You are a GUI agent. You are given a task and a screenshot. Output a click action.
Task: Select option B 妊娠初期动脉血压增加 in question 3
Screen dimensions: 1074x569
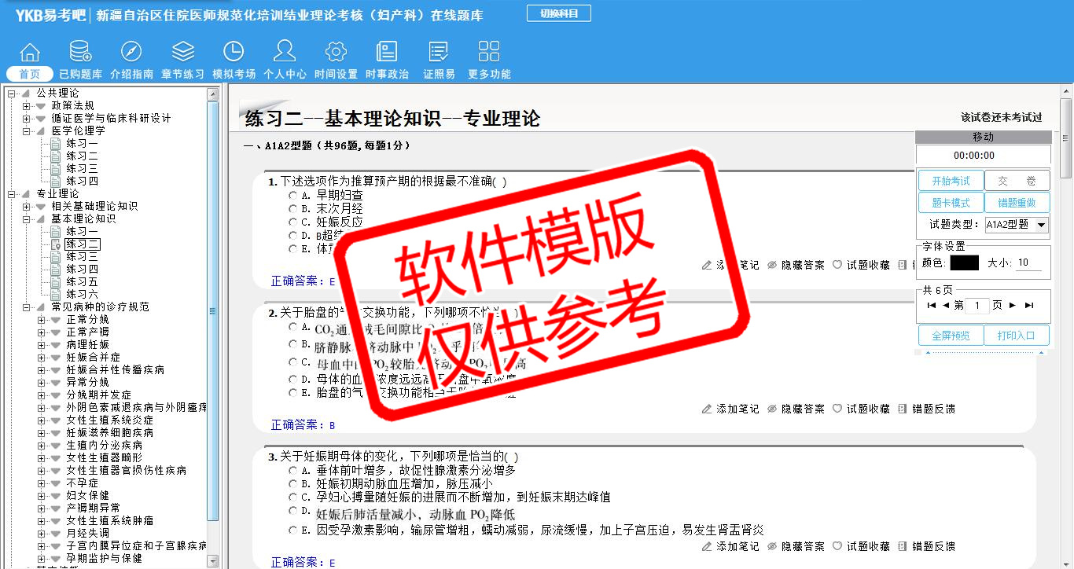293,484
